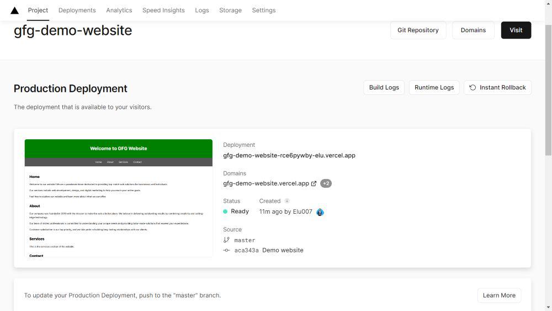The image size is (552, 311).
Task: Click the info icon next to Created
Action: (287, 201)
